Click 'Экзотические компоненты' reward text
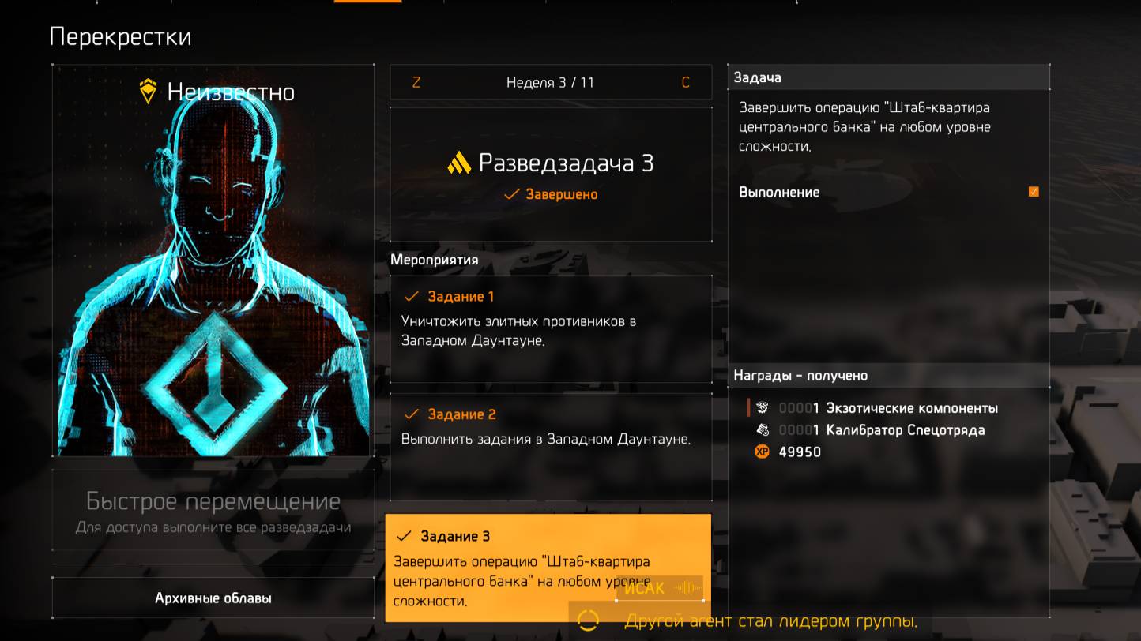The image size is (1141, 641). [x=912, y=408]
